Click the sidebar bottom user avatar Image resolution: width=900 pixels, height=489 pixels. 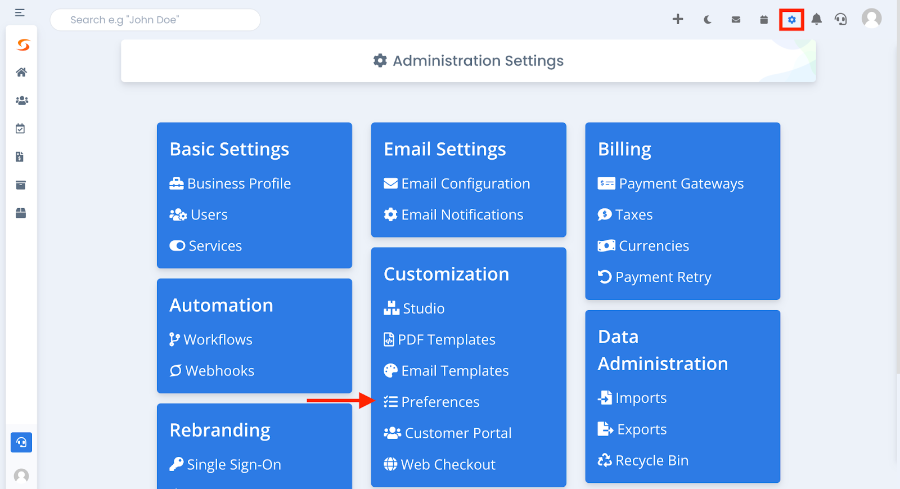coord(21,476)
